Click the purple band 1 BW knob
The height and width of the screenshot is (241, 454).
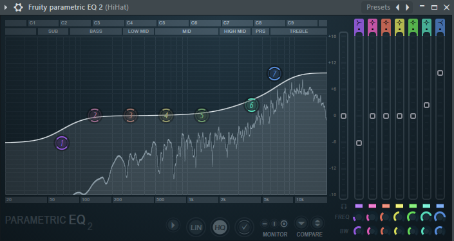359,231
